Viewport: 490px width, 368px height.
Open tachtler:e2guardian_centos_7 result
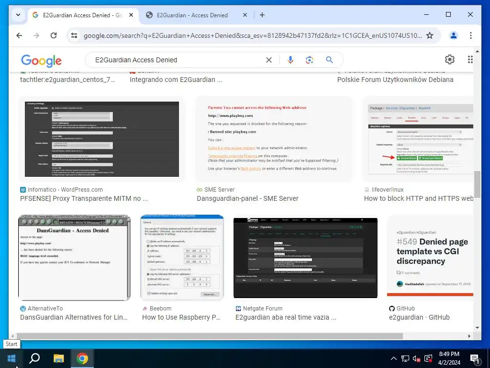[x=67, y=80]
